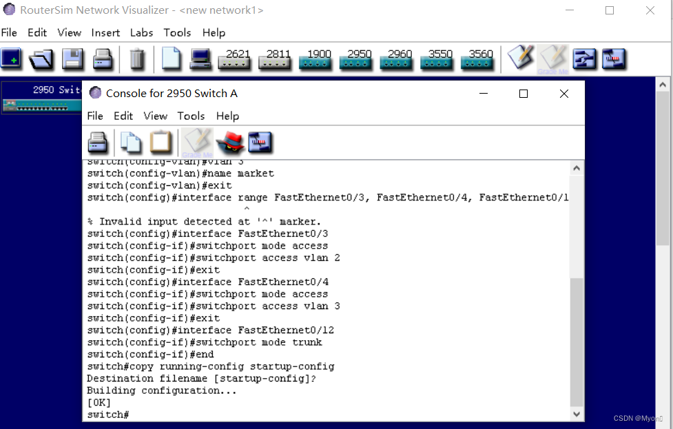Open the console window's Tools menu
673x429 pixels.
(191, 116)
